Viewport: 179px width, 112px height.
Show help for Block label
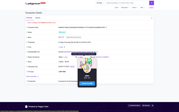[x=27, y=37]
